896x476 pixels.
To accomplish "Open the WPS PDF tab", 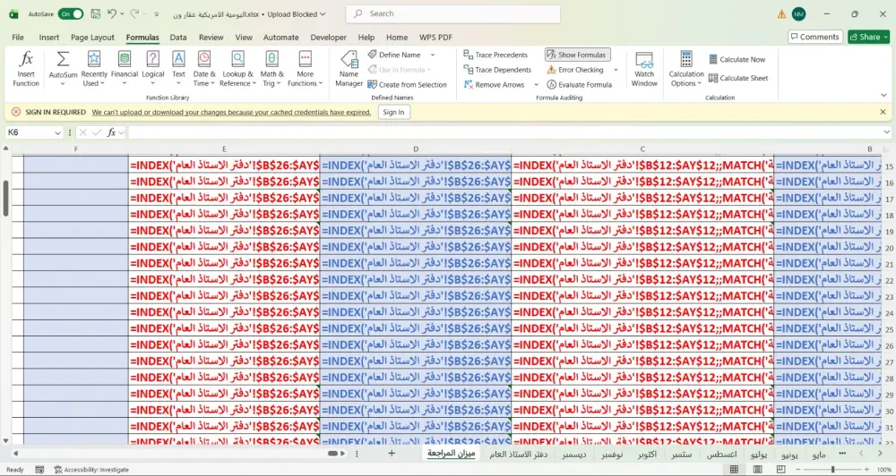I will 435,37.
